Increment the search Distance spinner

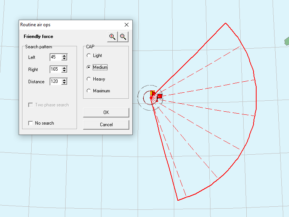coord(64,80)
